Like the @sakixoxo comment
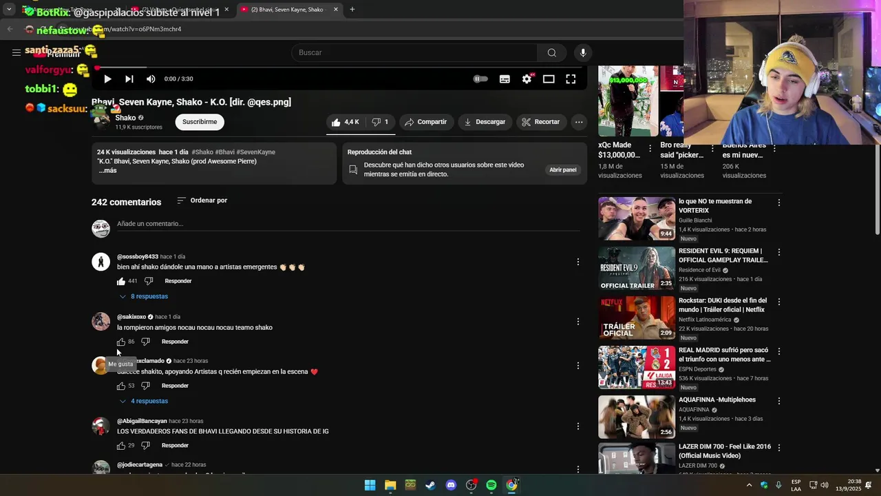 point(121,342)
